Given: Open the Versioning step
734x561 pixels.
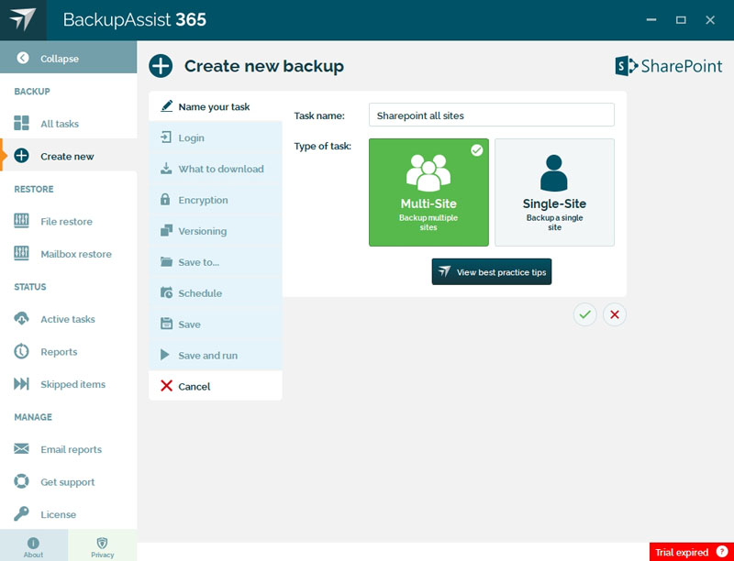Looking at the screenshot, I should point(216,231).
